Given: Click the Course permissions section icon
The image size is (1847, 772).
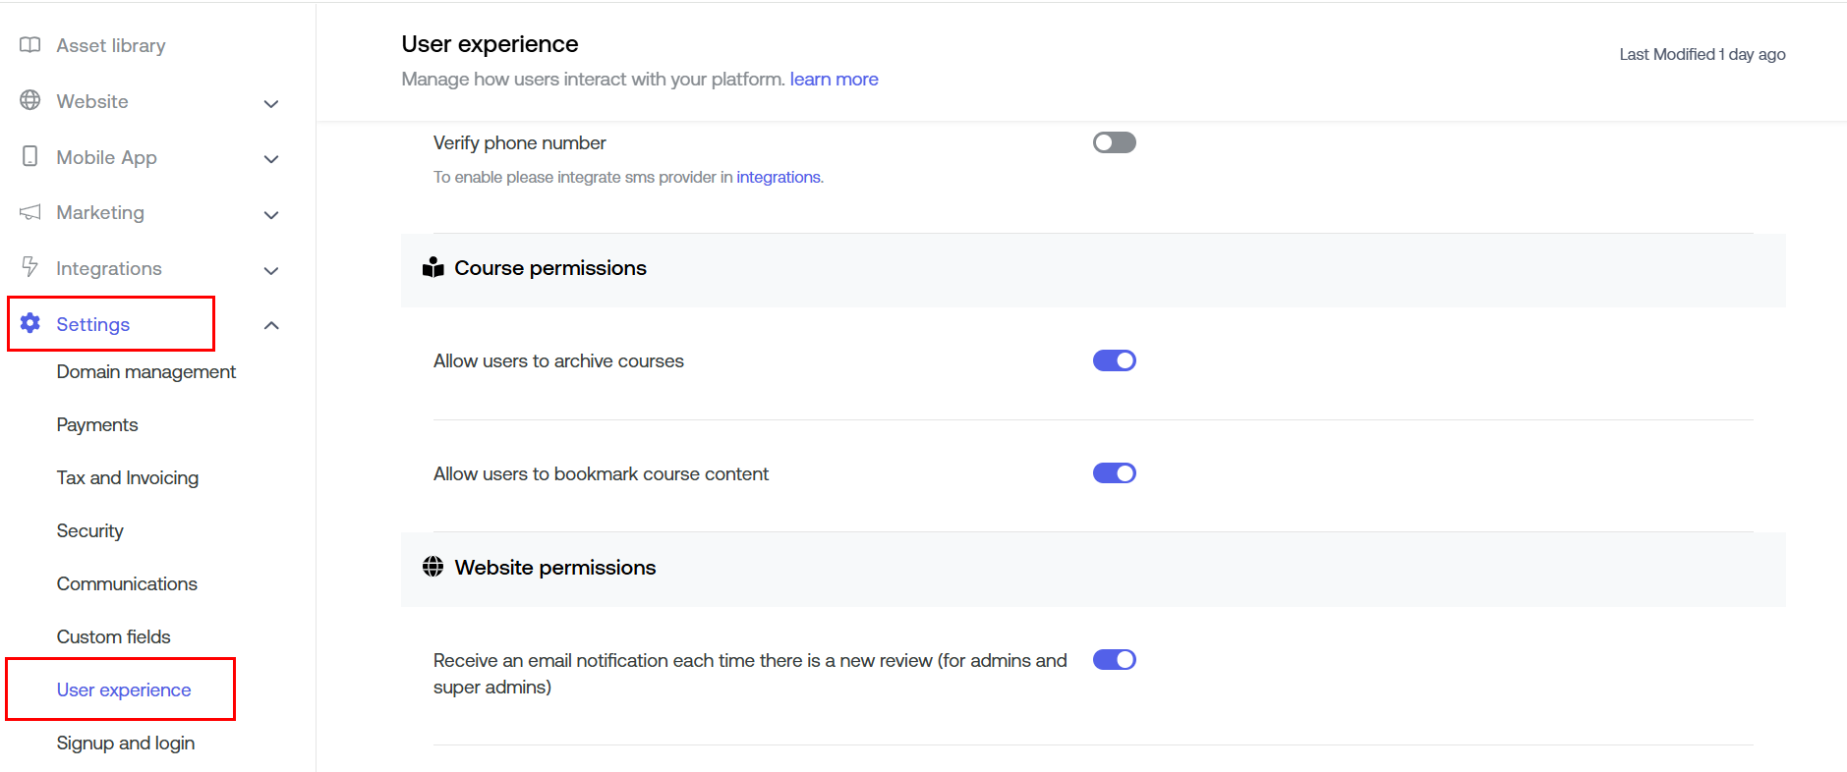Looking at the screenshot, I should tap(433, 268).
